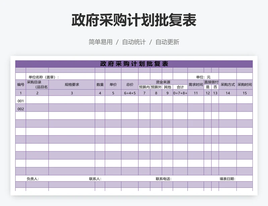Click the 是 sub-header cell

208,87
